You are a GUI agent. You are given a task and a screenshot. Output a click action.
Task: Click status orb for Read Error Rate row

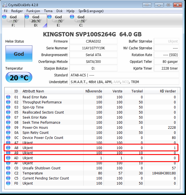[8, 97]
